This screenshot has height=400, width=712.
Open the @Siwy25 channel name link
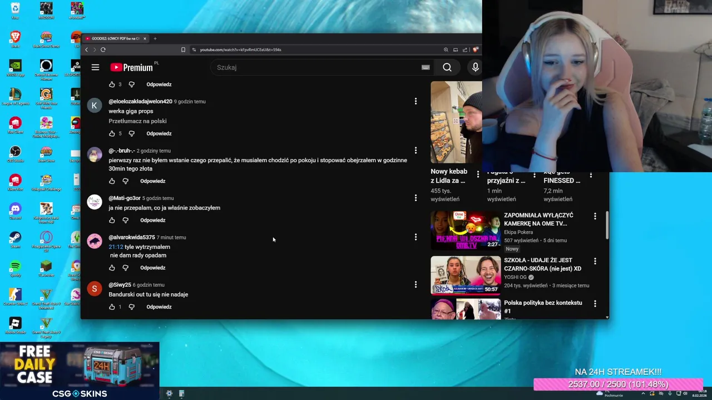click(120, 285)
